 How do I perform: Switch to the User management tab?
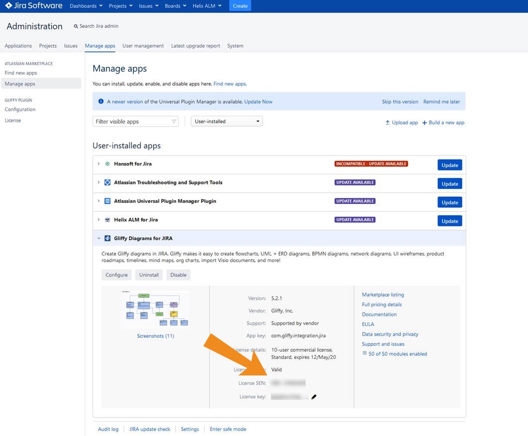pos(143,46)
